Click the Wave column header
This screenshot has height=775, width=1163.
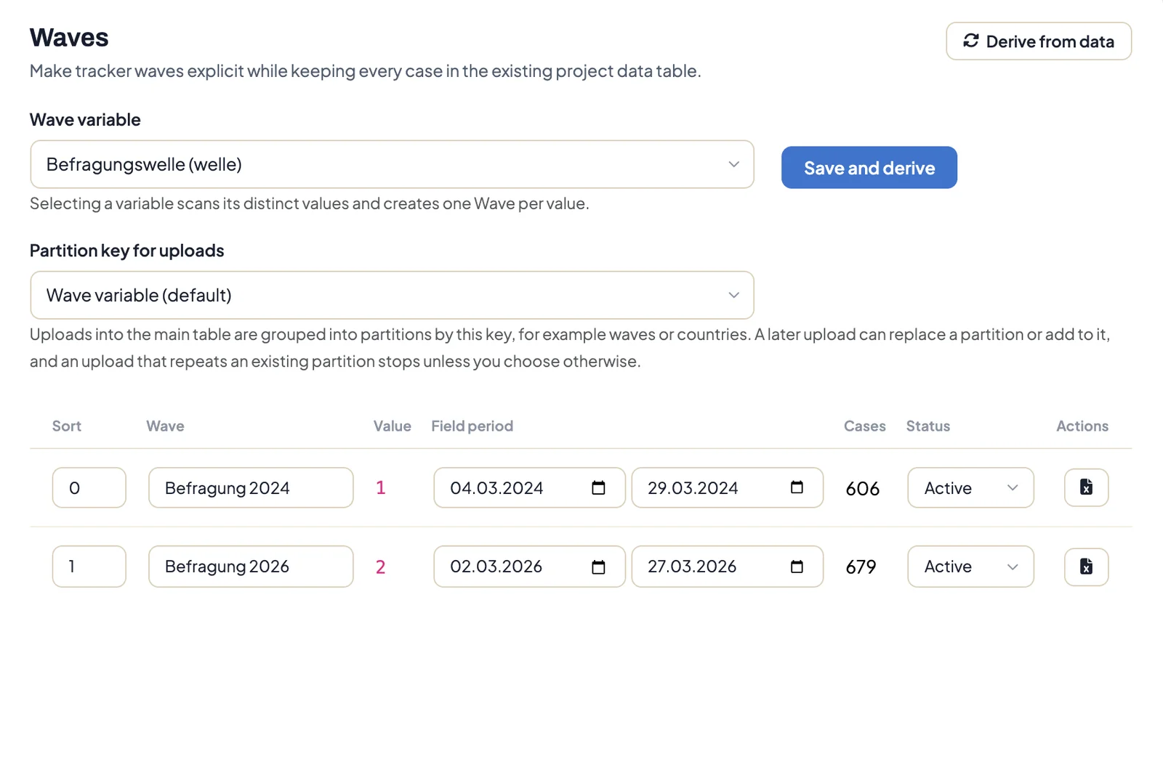tap(165, 426)
